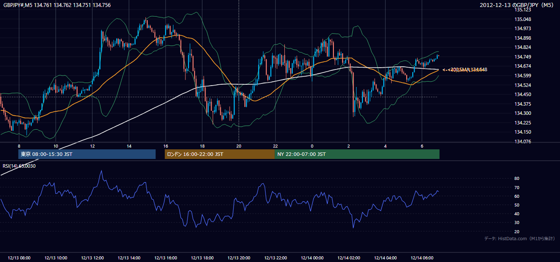Image resolution: width=560 pixels, height=262 pixels.
Task: Click the bottom date label 12/14 02:00
Action: tap(348, 258)
